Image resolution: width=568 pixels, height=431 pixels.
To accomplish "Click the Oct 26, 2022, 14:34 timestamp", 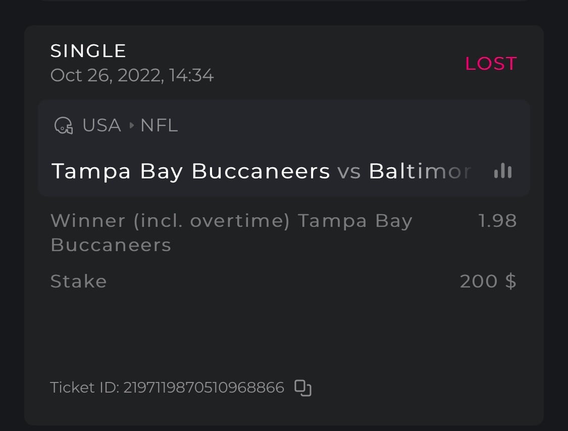I will point(132,76).
